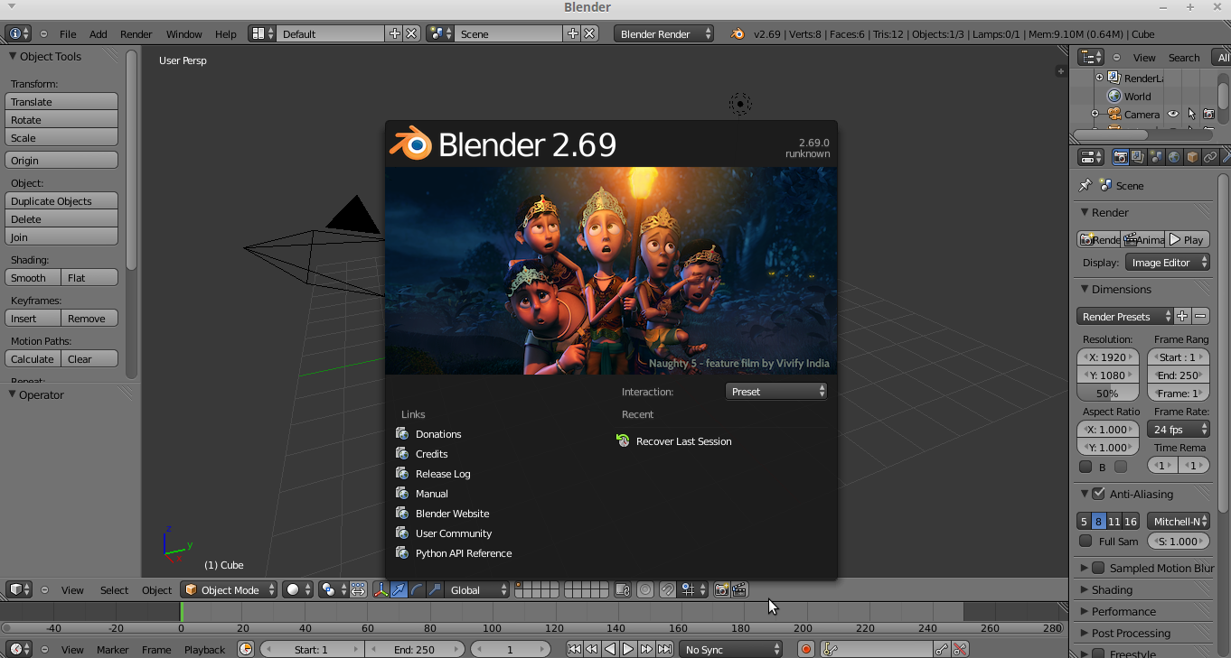Click the proportional editing circle icon

[645, 589]
